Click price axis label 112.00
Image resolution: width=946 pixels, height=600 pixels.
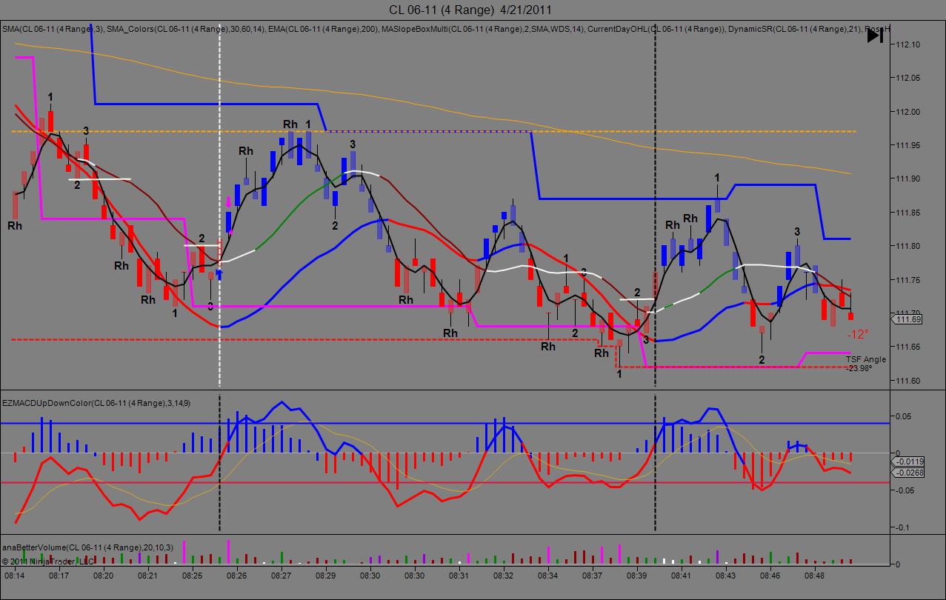point(907,112)
